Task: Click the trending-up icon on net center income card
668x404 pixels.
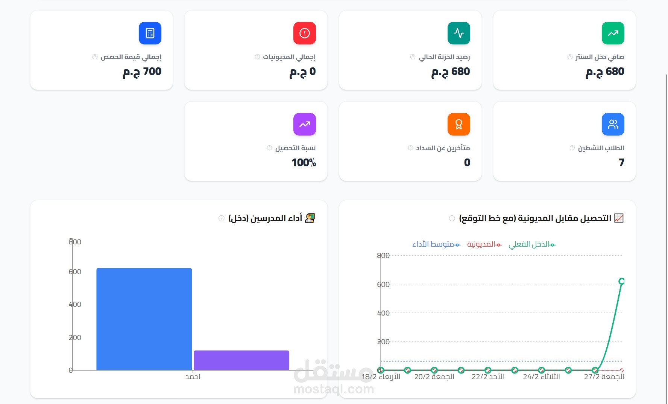Action: tap(613, 33)
